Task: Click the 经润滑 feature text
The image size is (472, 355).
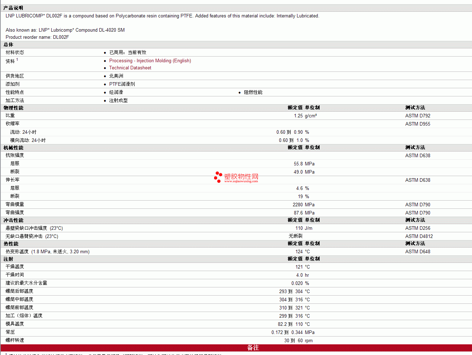Action: (x=116, y=92)
